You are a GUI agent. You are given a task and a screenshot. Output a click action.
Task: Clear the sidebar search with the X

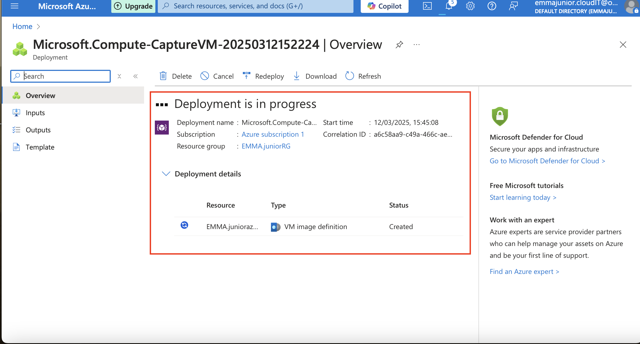119,77
